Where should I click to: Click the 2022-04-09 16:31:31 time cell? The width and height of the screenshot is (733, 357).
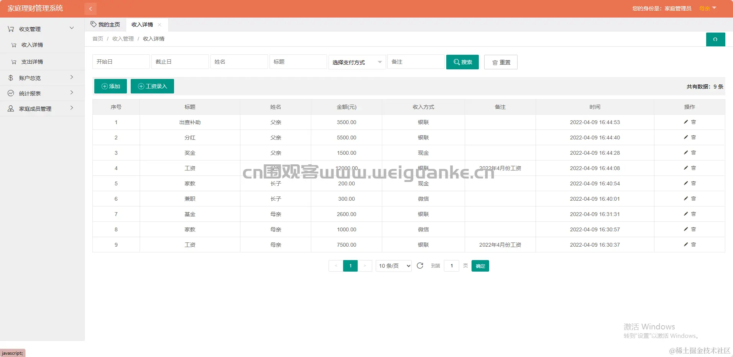595,214
